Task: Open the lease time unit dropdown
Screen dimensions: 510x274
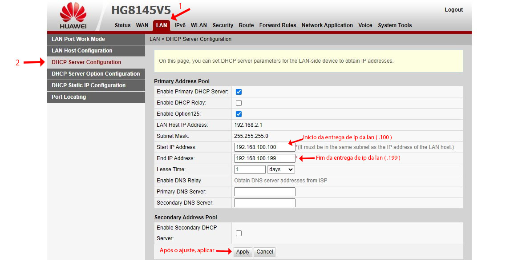Action: click(281, 169)
